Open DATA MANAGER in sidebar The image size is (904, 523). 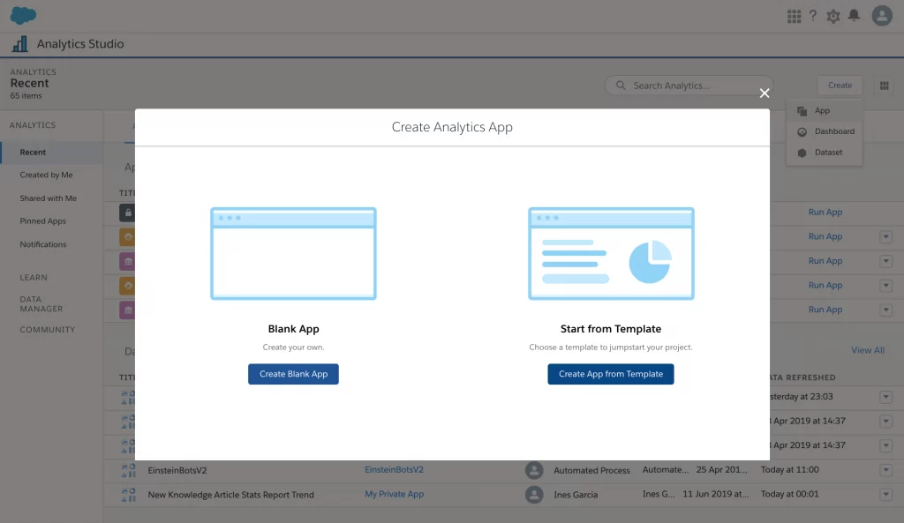tap(41, 304)
